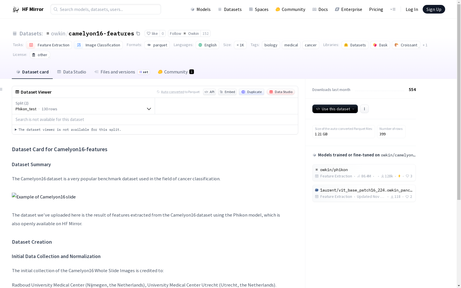Open Enterprise in the top navigation
Image resolution: width=461 pixels, height=288 pixels.
tap(348, 9)
